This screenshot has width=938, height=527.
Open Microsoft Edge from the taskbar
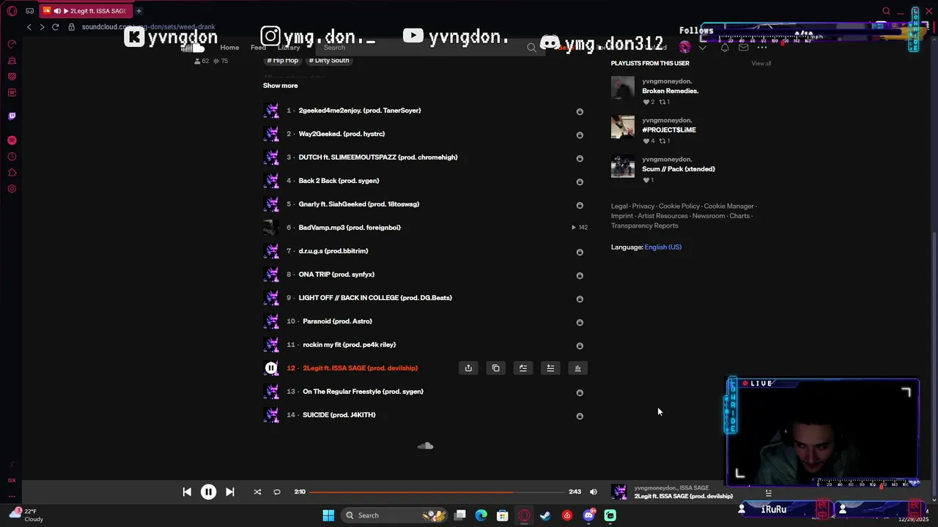[x=481, y=515]
